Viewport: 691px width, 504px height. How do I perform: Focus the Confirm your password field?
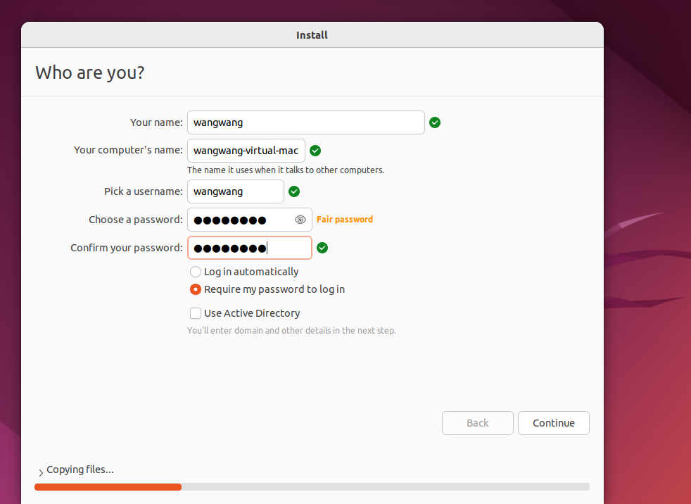point(249,248)
